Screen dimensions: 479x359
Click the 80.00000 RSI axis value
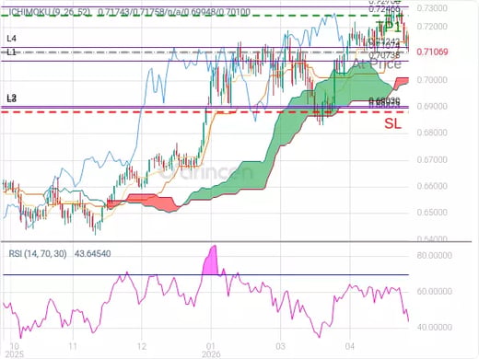[x=435, y=255]
